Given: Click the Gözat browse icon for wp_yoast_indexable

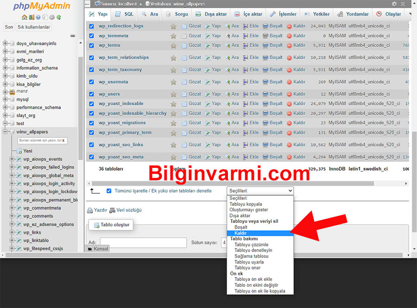Looking at the screenshot, I should tap(184, 104).
